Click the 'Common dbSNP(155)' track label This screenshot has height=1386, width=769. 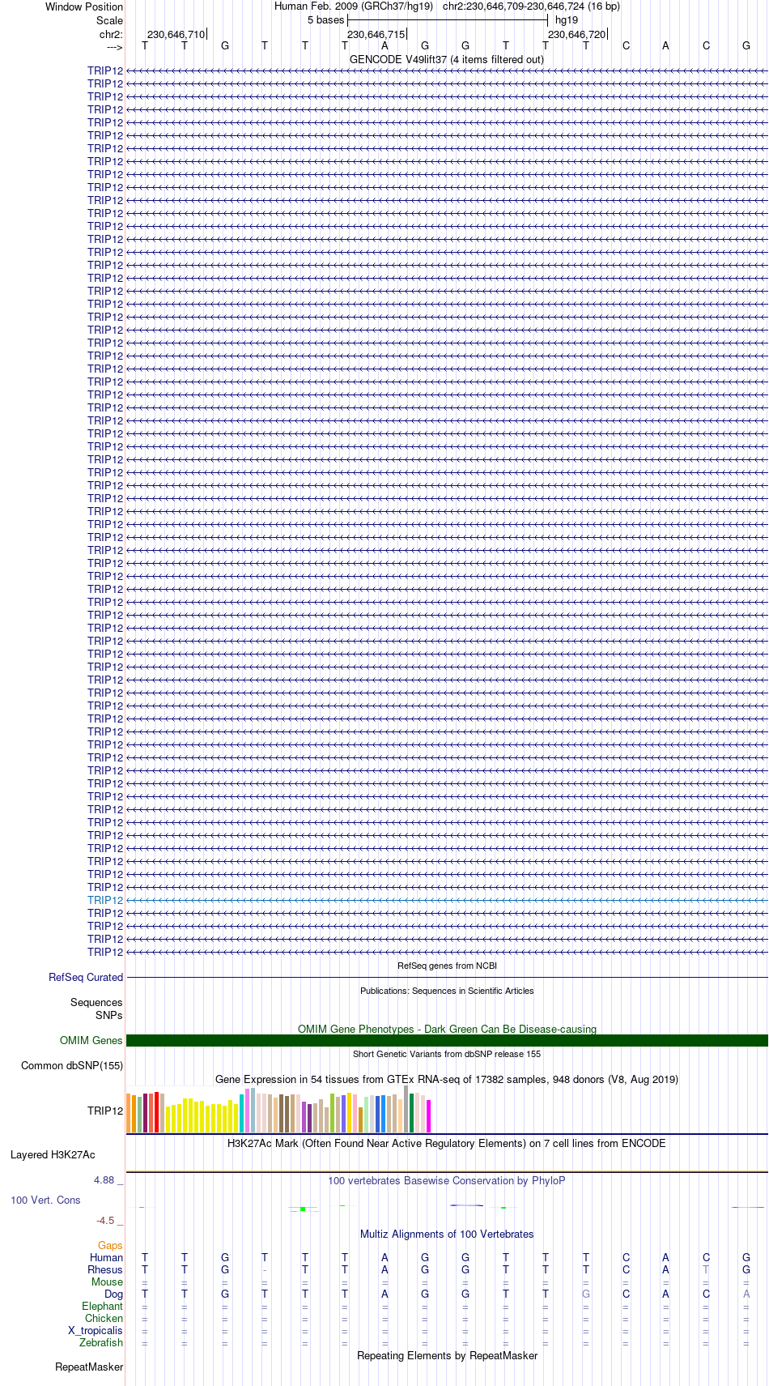[x=72, y=1066]
